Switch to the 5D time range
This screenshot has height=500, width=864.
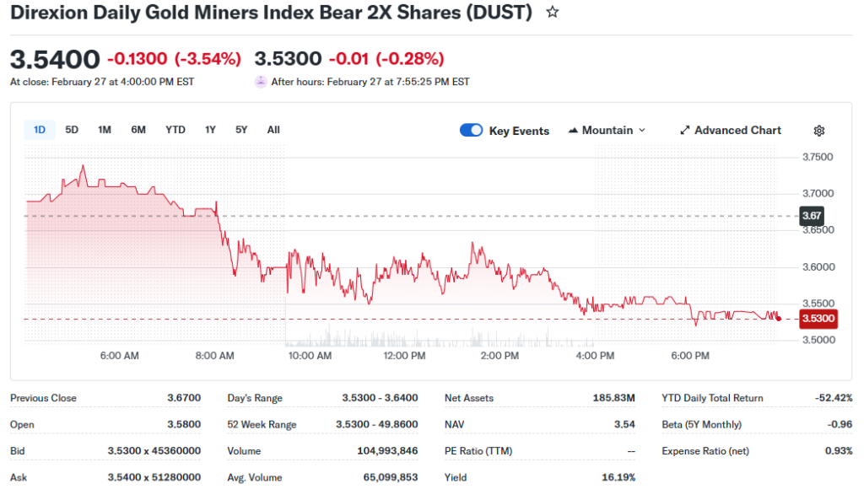click(x=72, y=130)
